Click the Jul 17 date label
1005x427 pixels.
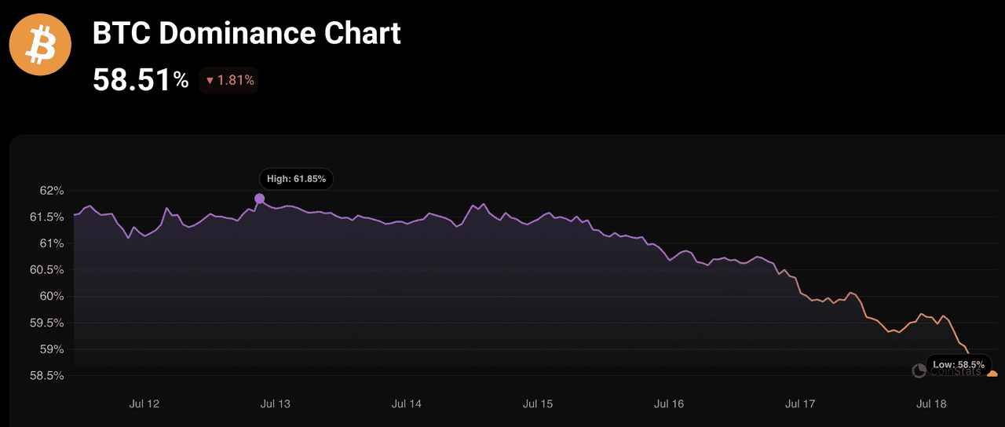(800, 404)
